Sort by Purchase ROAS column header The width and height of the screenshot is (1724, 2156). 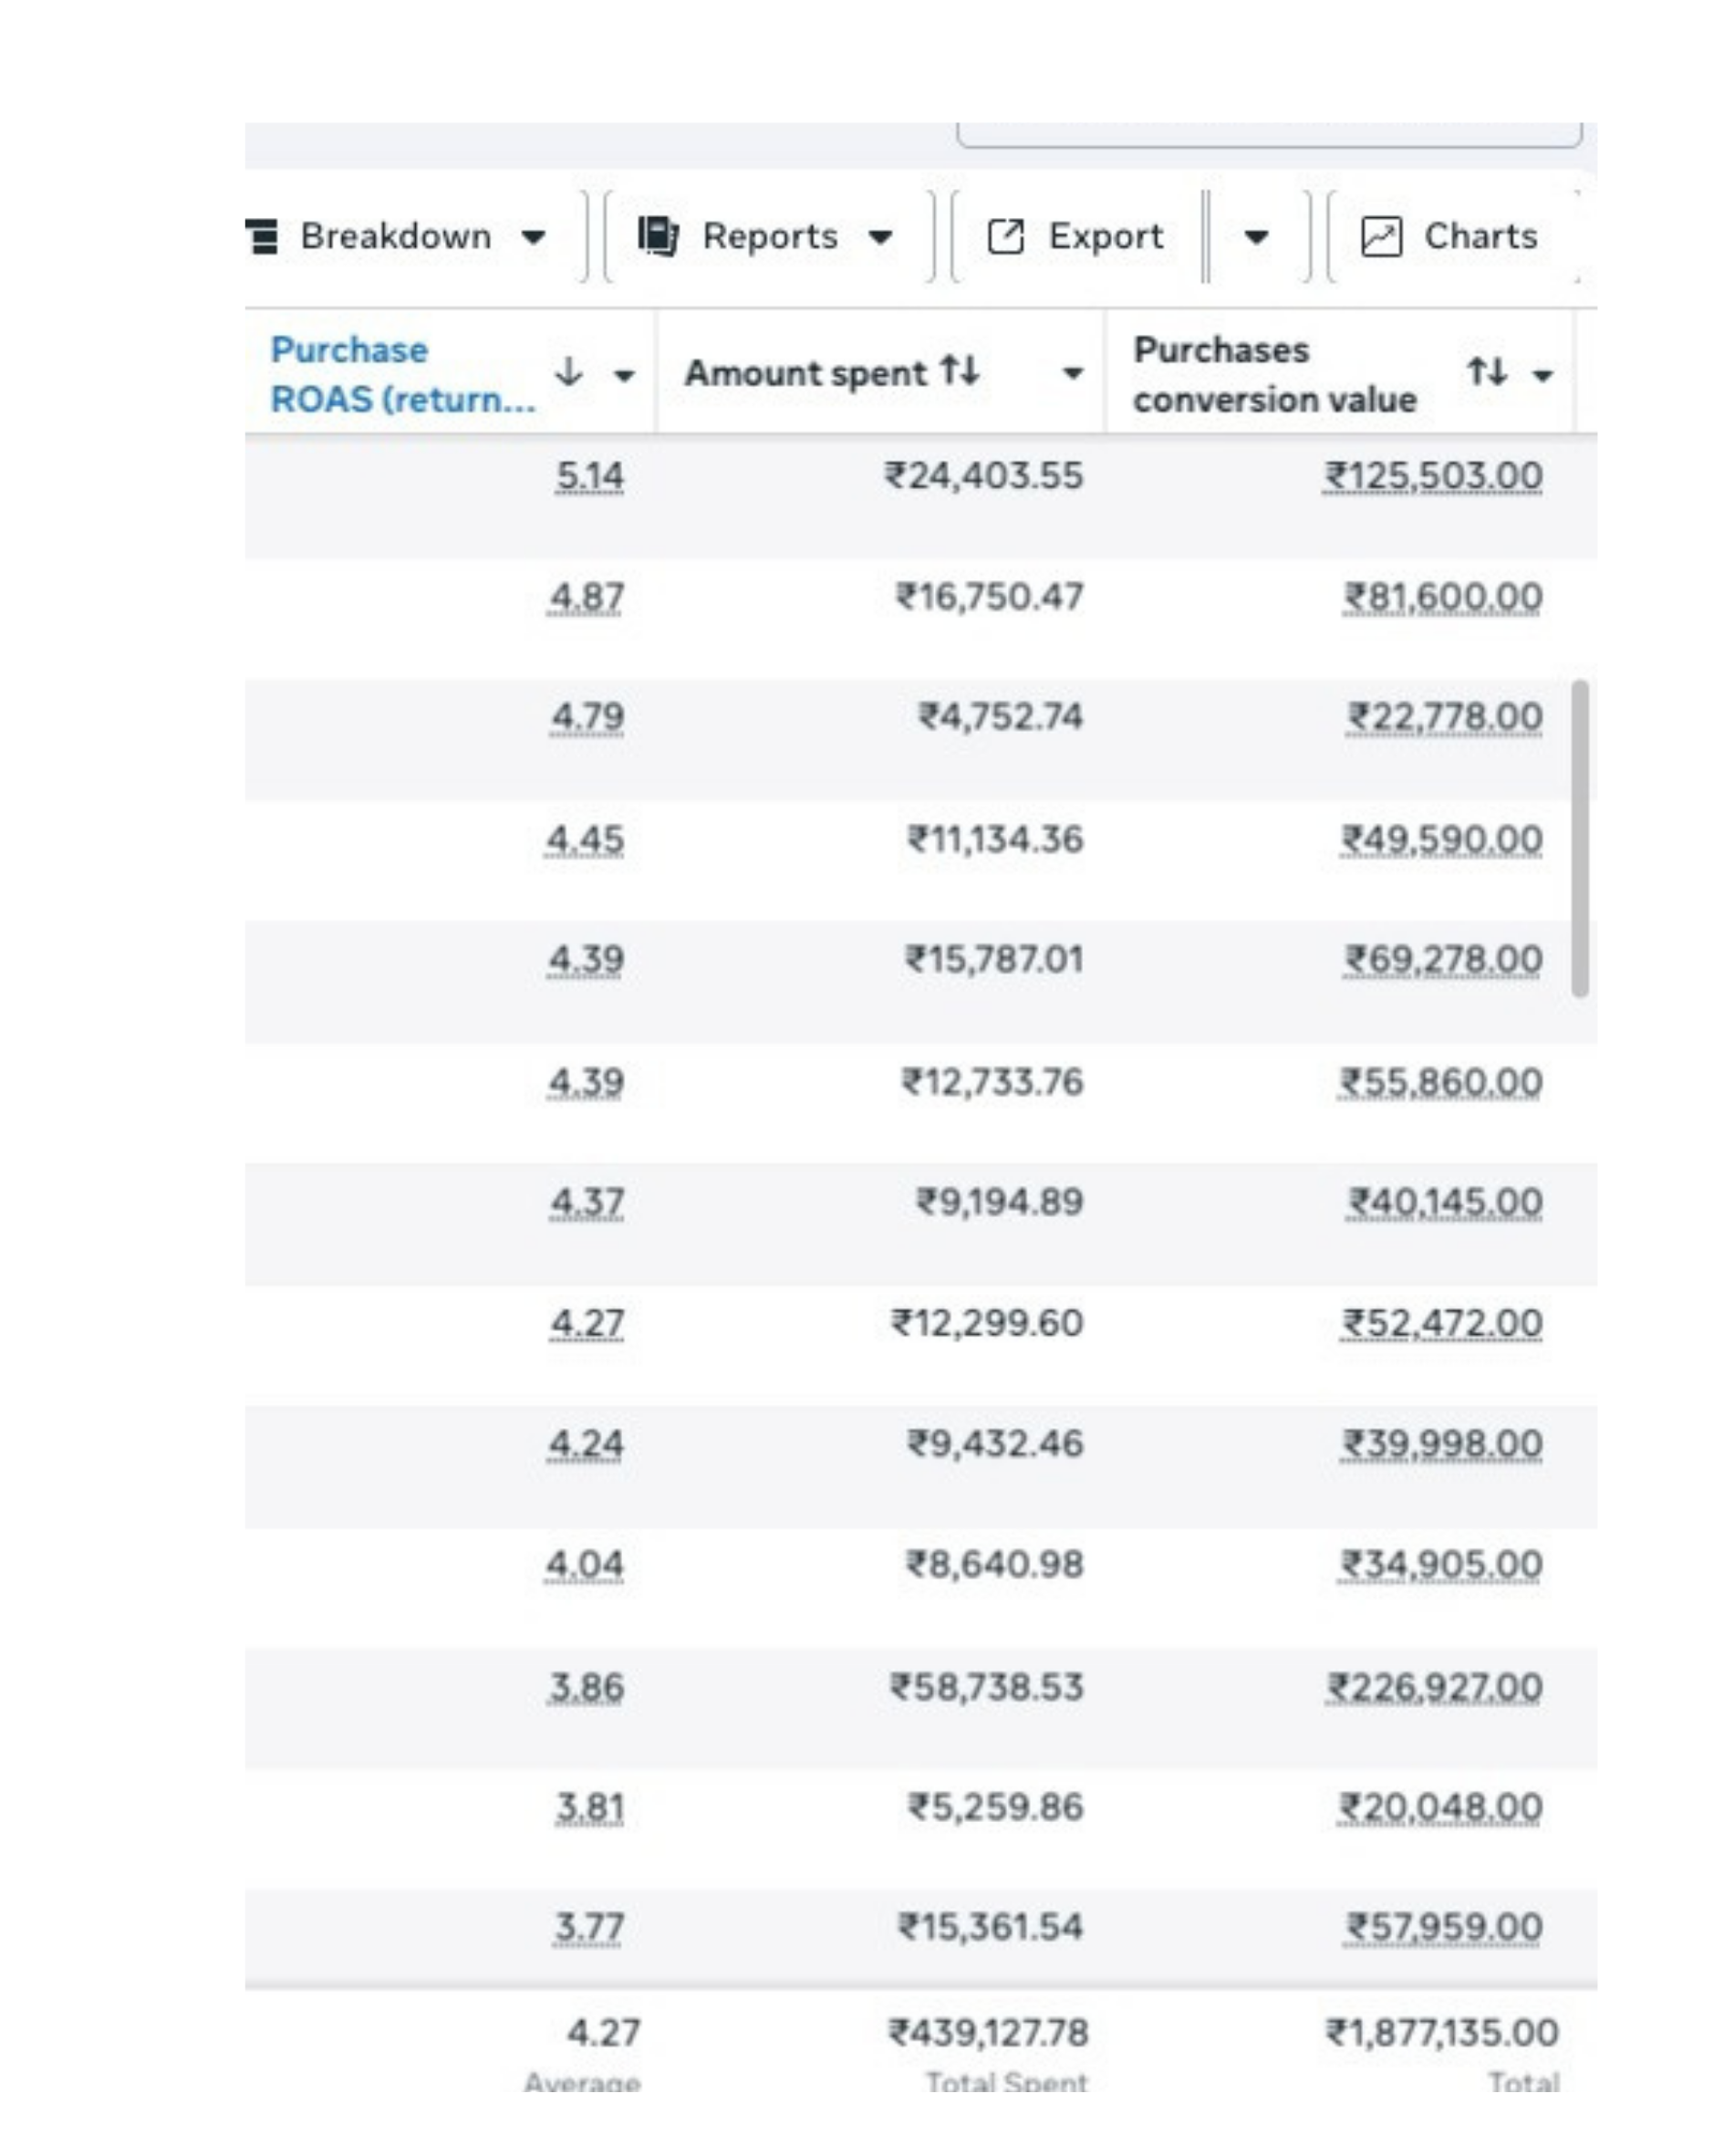point(403,374)
